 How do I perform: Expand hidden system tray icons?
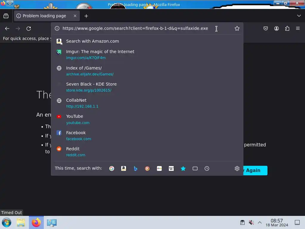tap(260, 222)
